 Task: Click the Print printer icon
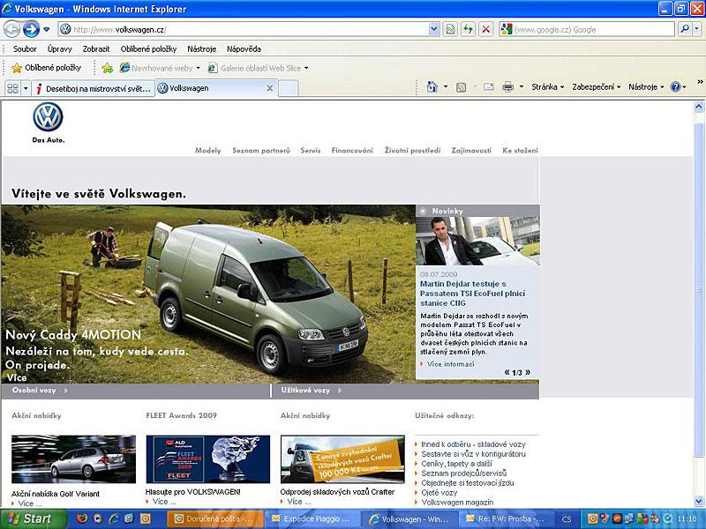508,86
